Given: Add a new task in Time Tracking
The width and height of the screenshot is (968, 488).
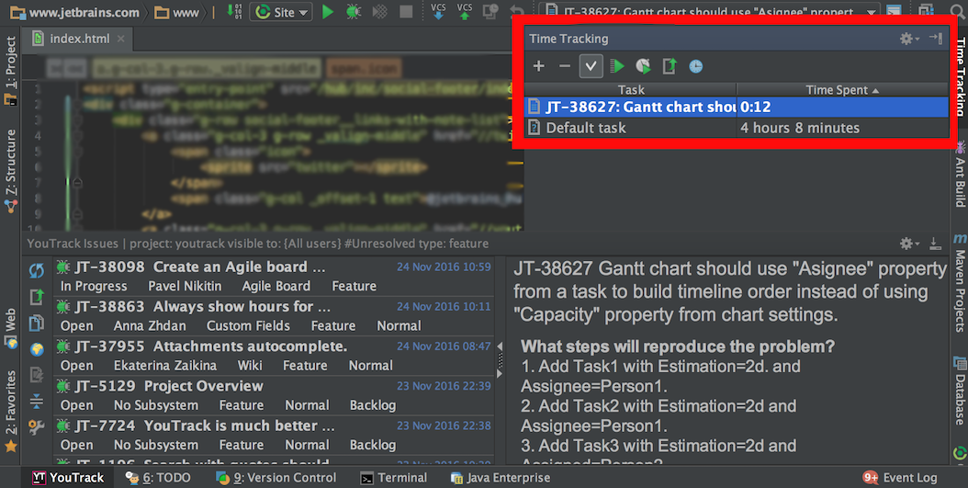Looking at the screenshot, I should tap(539, 66).
